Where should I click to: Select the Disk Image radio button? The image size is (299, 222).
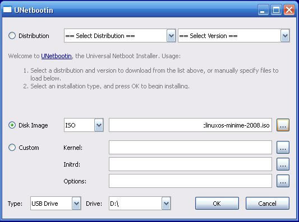point(12,125)
